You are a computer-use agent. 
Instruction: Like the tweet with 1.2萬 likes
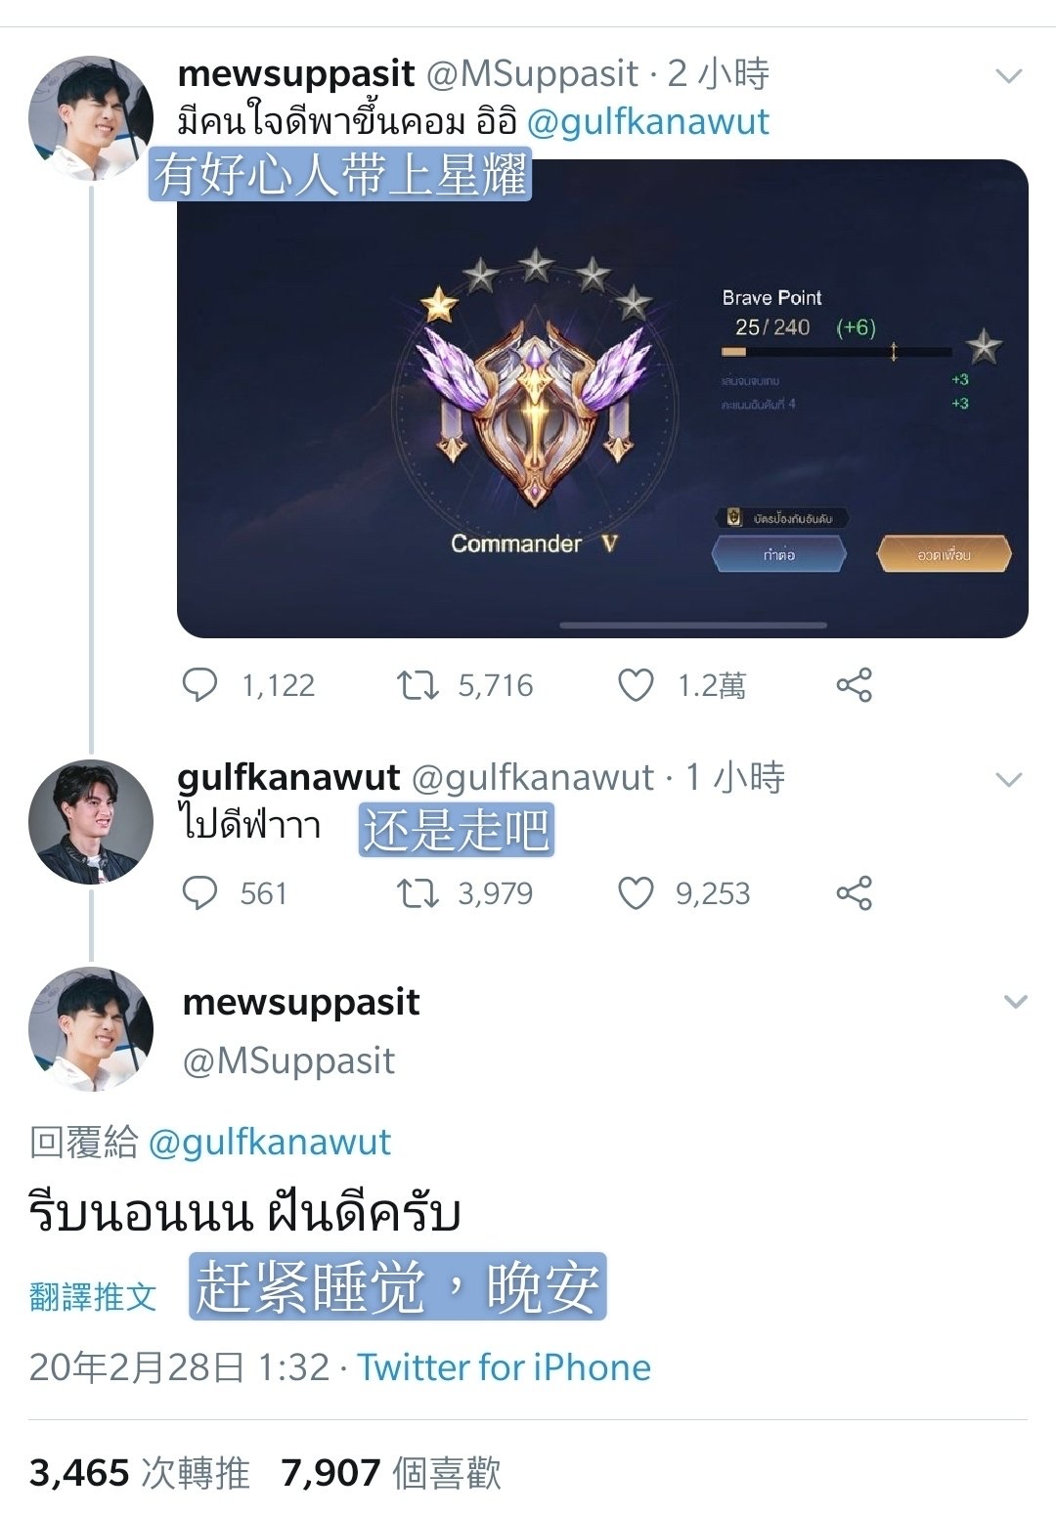636,685
